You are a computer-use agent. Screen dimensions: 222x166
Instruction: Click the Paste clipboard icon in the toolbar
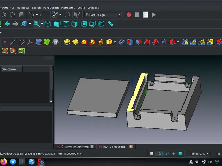(x=22, y=15)
